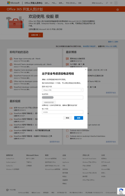Focus the phone number input field
Image resolution: width=125 pixels, height=196 pixels.
click(62, 98)
